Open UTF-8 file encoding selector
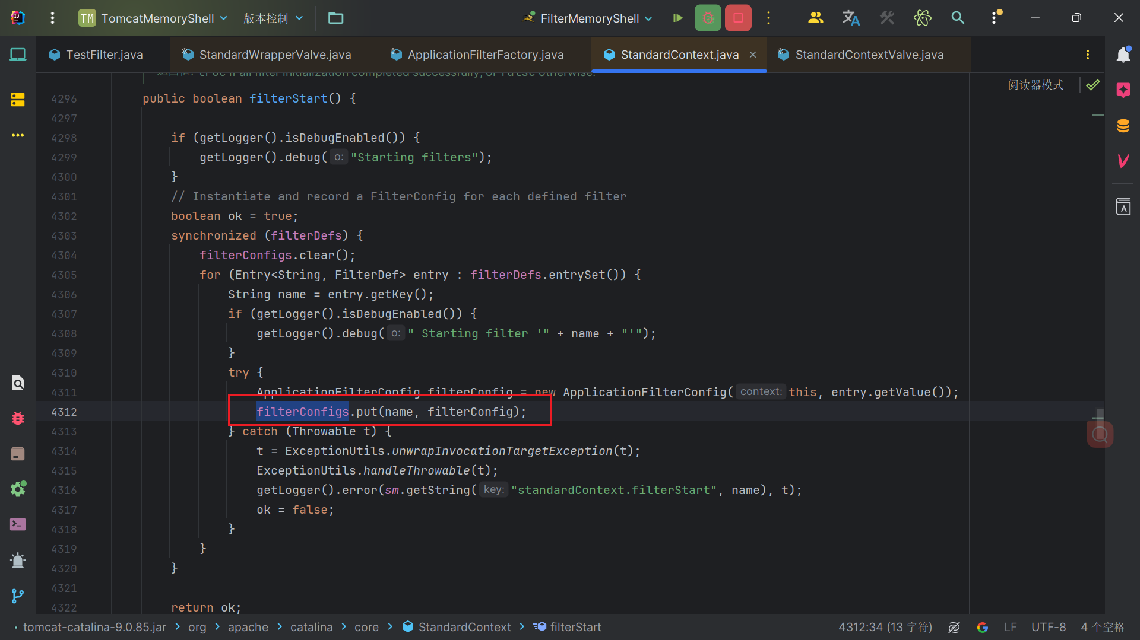Image resolution: width=1140 pixels, height=640 pixels. 1049,627
